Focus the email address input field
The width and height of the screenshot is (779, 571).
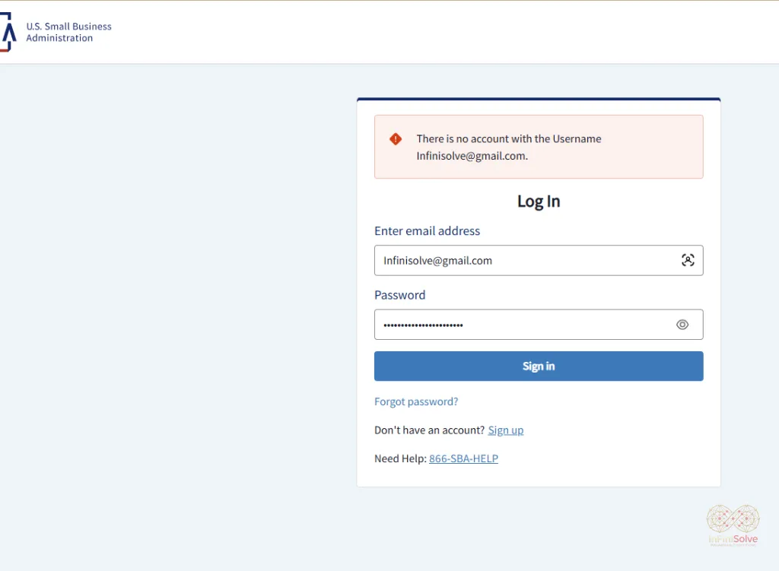[x=539, y=260]
